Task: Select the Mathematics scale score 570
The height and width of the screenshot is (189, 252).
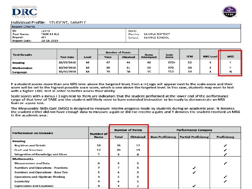Action: click(171, 68)
